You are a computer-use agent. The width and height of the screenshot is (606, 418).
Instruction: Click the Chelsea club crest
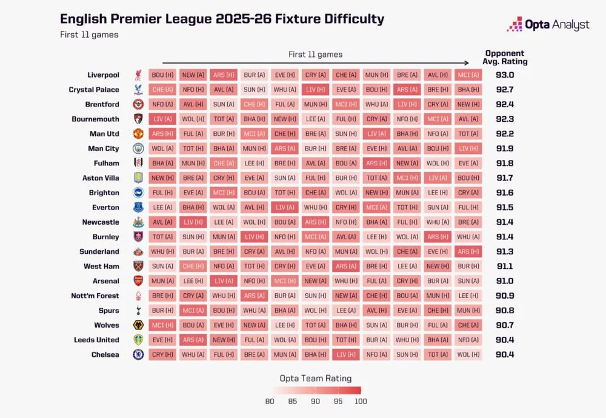coord(138,354)
